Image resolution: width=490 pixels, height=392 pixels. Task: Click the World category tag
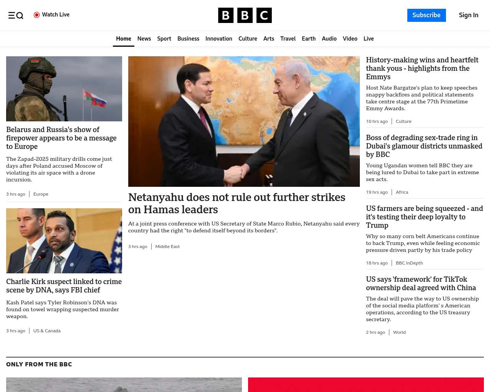tap(399, 332)
